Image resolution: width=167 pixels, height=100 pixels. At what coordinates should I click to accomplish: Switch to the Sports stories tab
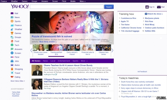point(75,61)
